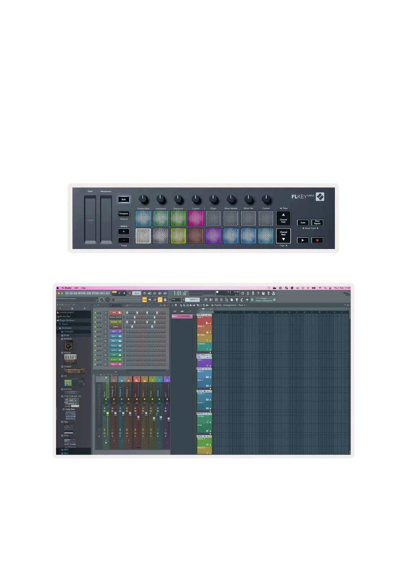Toggle the Pat/Song mode switch
The width and height of the screenshot is (407, 576).
pyautogui.click(x=114, y=292)
